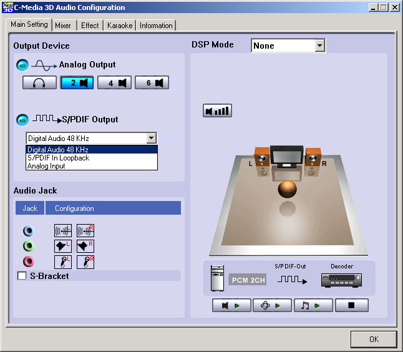Toggle the Analog Output round button
Image resolution: width=403 pixels, height=352 pixels.
(22, 65)
